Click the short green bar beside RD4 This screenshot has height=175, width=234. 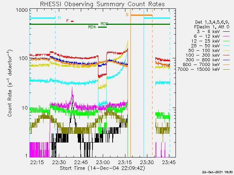[102, 27]
